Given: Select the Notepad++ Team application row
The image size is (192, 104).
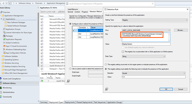Looking at the screenshot, I should pos(53,69).
